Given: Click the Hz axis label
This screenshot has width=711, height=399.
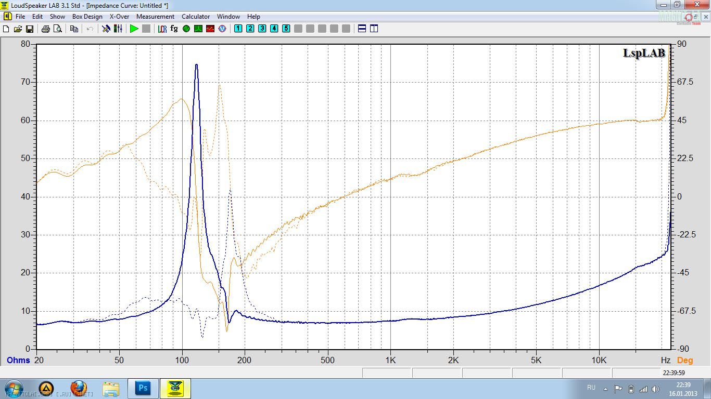Looking at the screenshot, I should 666,360.
